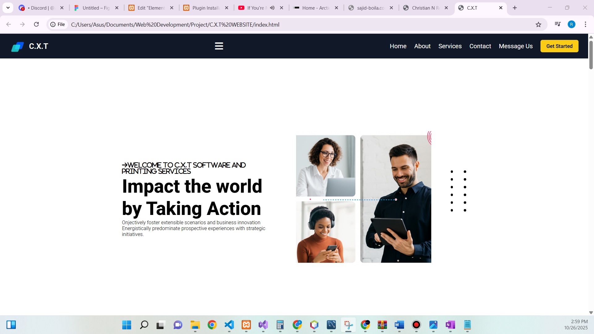Open OneNote from taskbar

tap(450, 325)
